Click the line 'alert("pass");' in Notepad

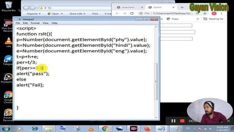coord(33,74)
